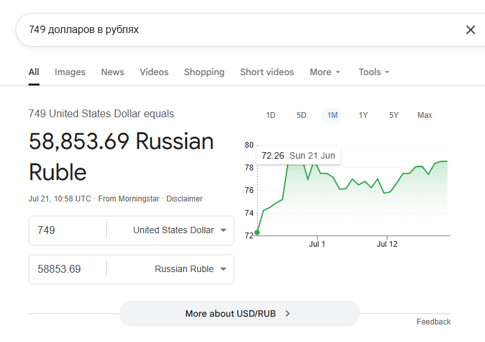
Task: Click the 749 amount input field
Action: tap(68, 231)
